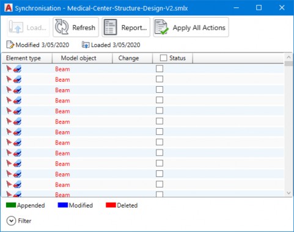Click the greyed-out Load button
The width and height of the screenshot is (294, 232).
point(28,27)
